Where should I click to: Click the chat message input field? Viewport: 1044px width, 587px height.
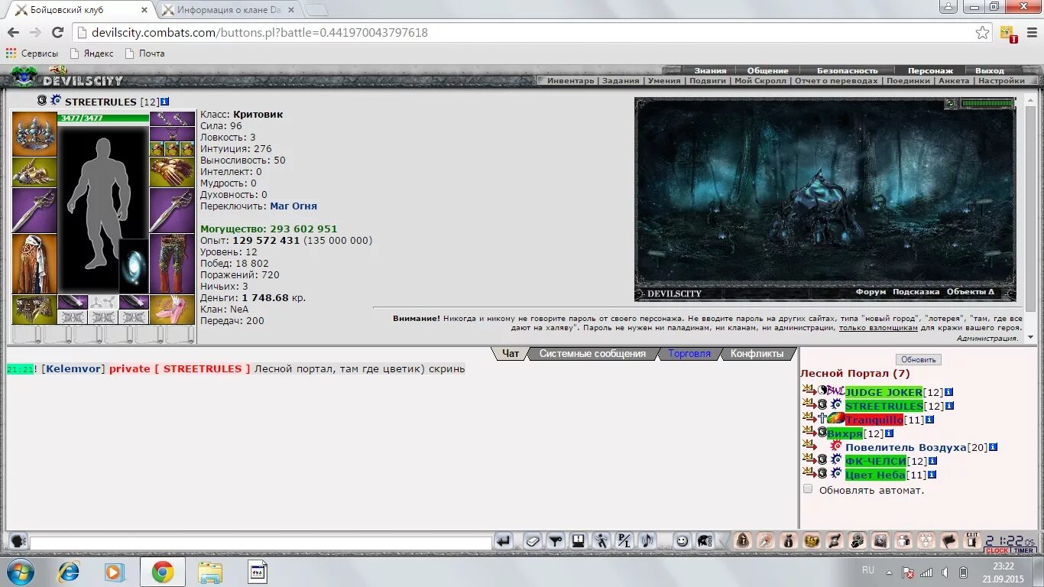point(261,543)
